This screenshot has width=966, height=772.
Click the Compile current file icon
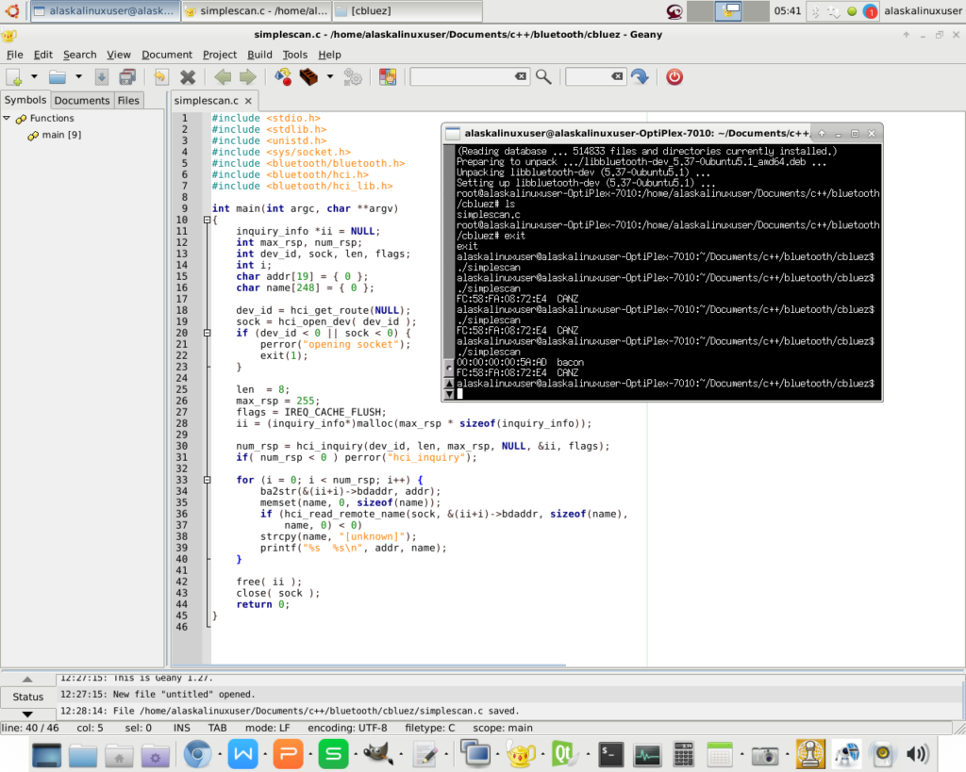(x=282, y=77)
